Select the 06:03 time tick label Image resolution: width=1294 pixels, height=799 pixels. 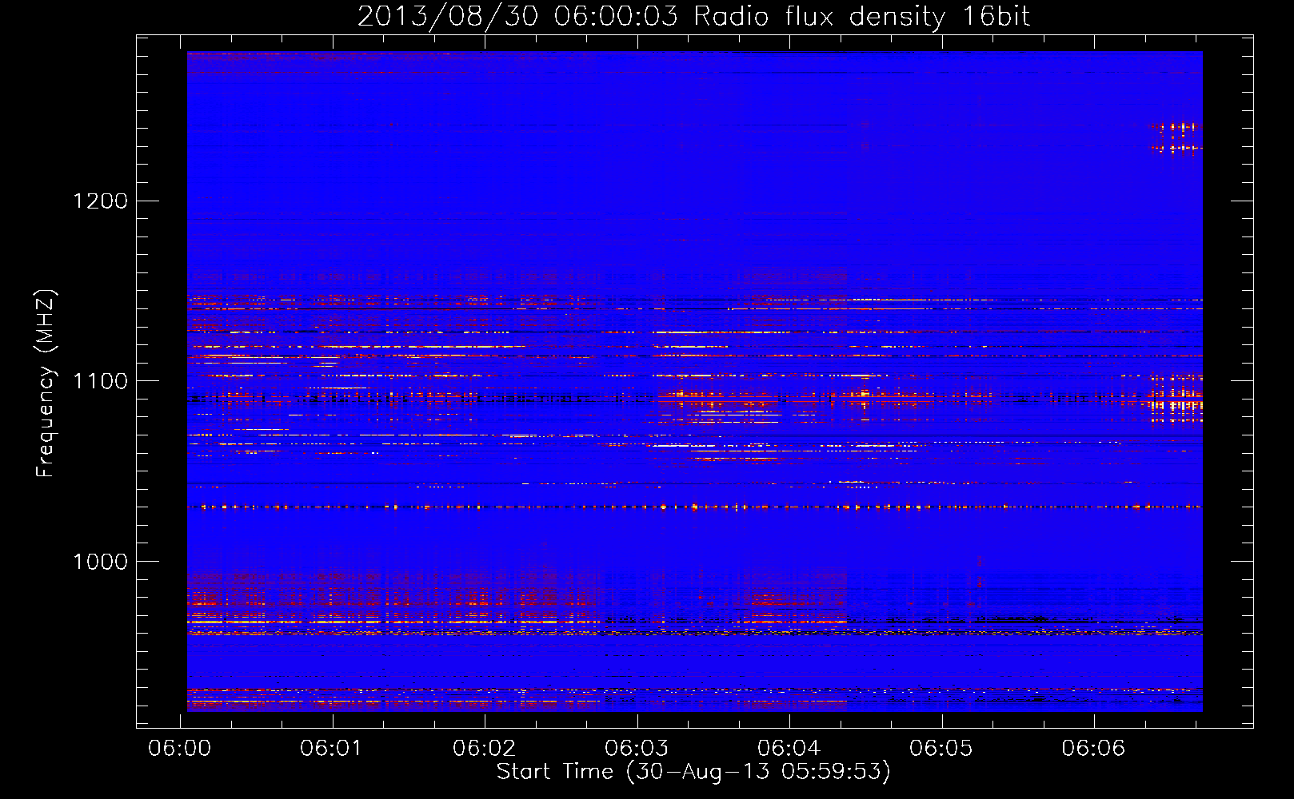(637, 749)
